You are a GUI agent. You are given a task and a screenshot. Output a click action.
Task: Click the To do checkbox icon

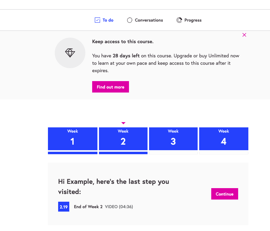(x=97, y=20)
